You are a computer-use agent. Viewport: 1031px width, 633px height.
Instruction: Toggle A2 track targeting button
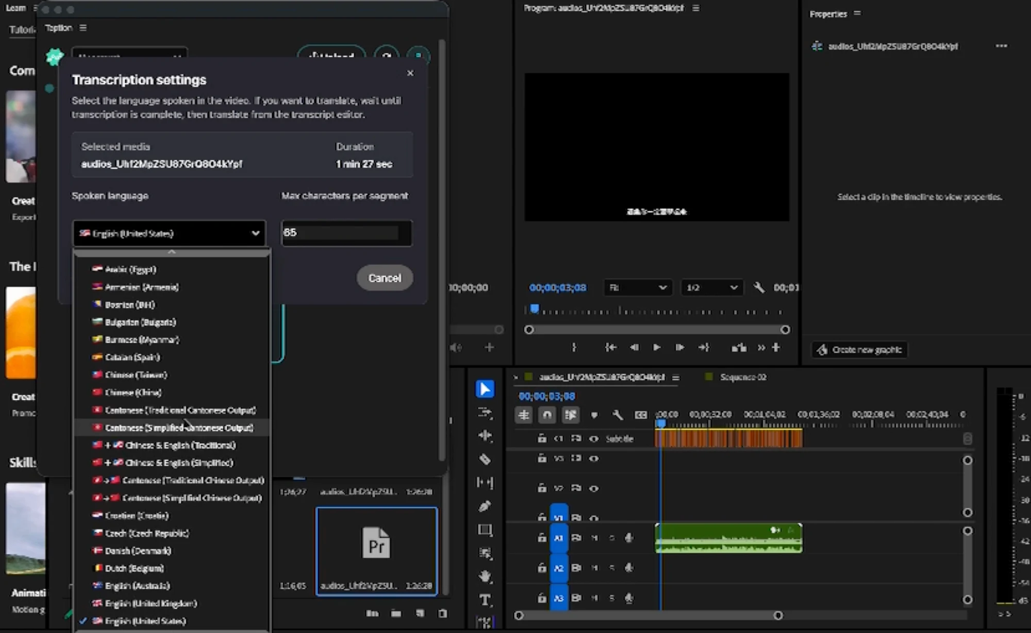pos(559,568)
